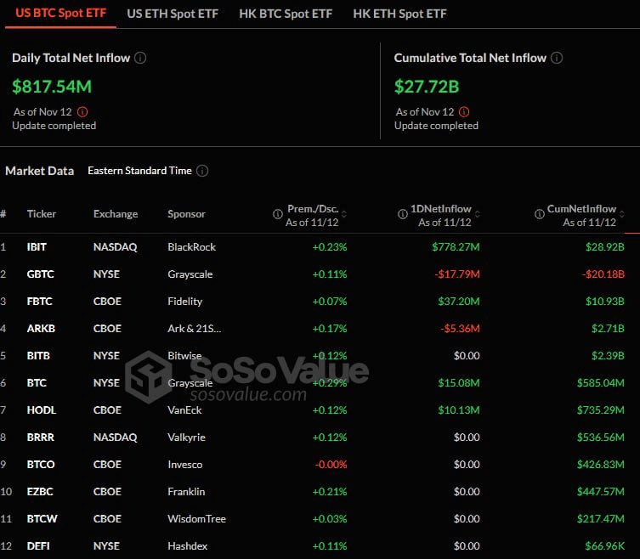Screen dimensions: 640x559
Task: Click info icon of CumNetInflow column
Action: pyautogui.click(x=539, y=214)
